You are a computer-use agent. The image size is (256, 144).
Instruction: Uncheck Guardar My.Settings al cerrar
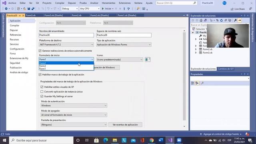click(x=42, y=96)
